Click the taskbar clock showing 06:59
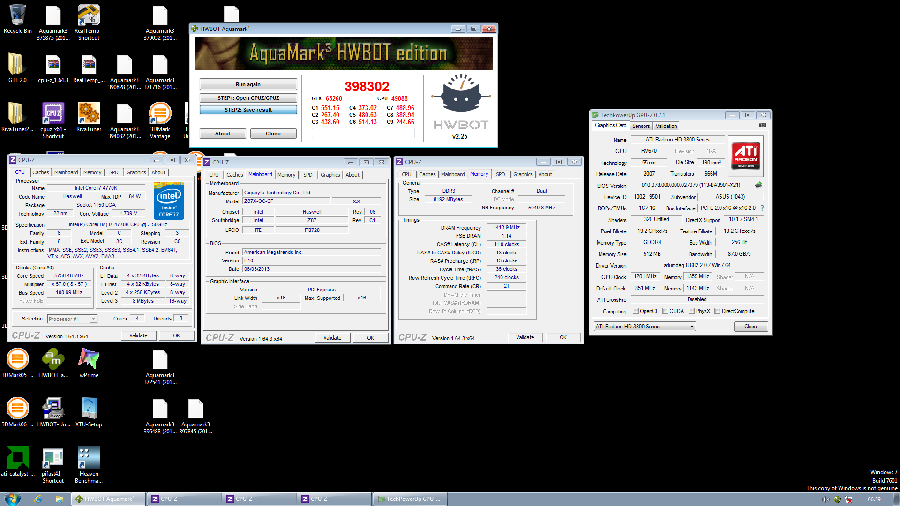This screenshot has height=506, width=900. coord(874,499)
